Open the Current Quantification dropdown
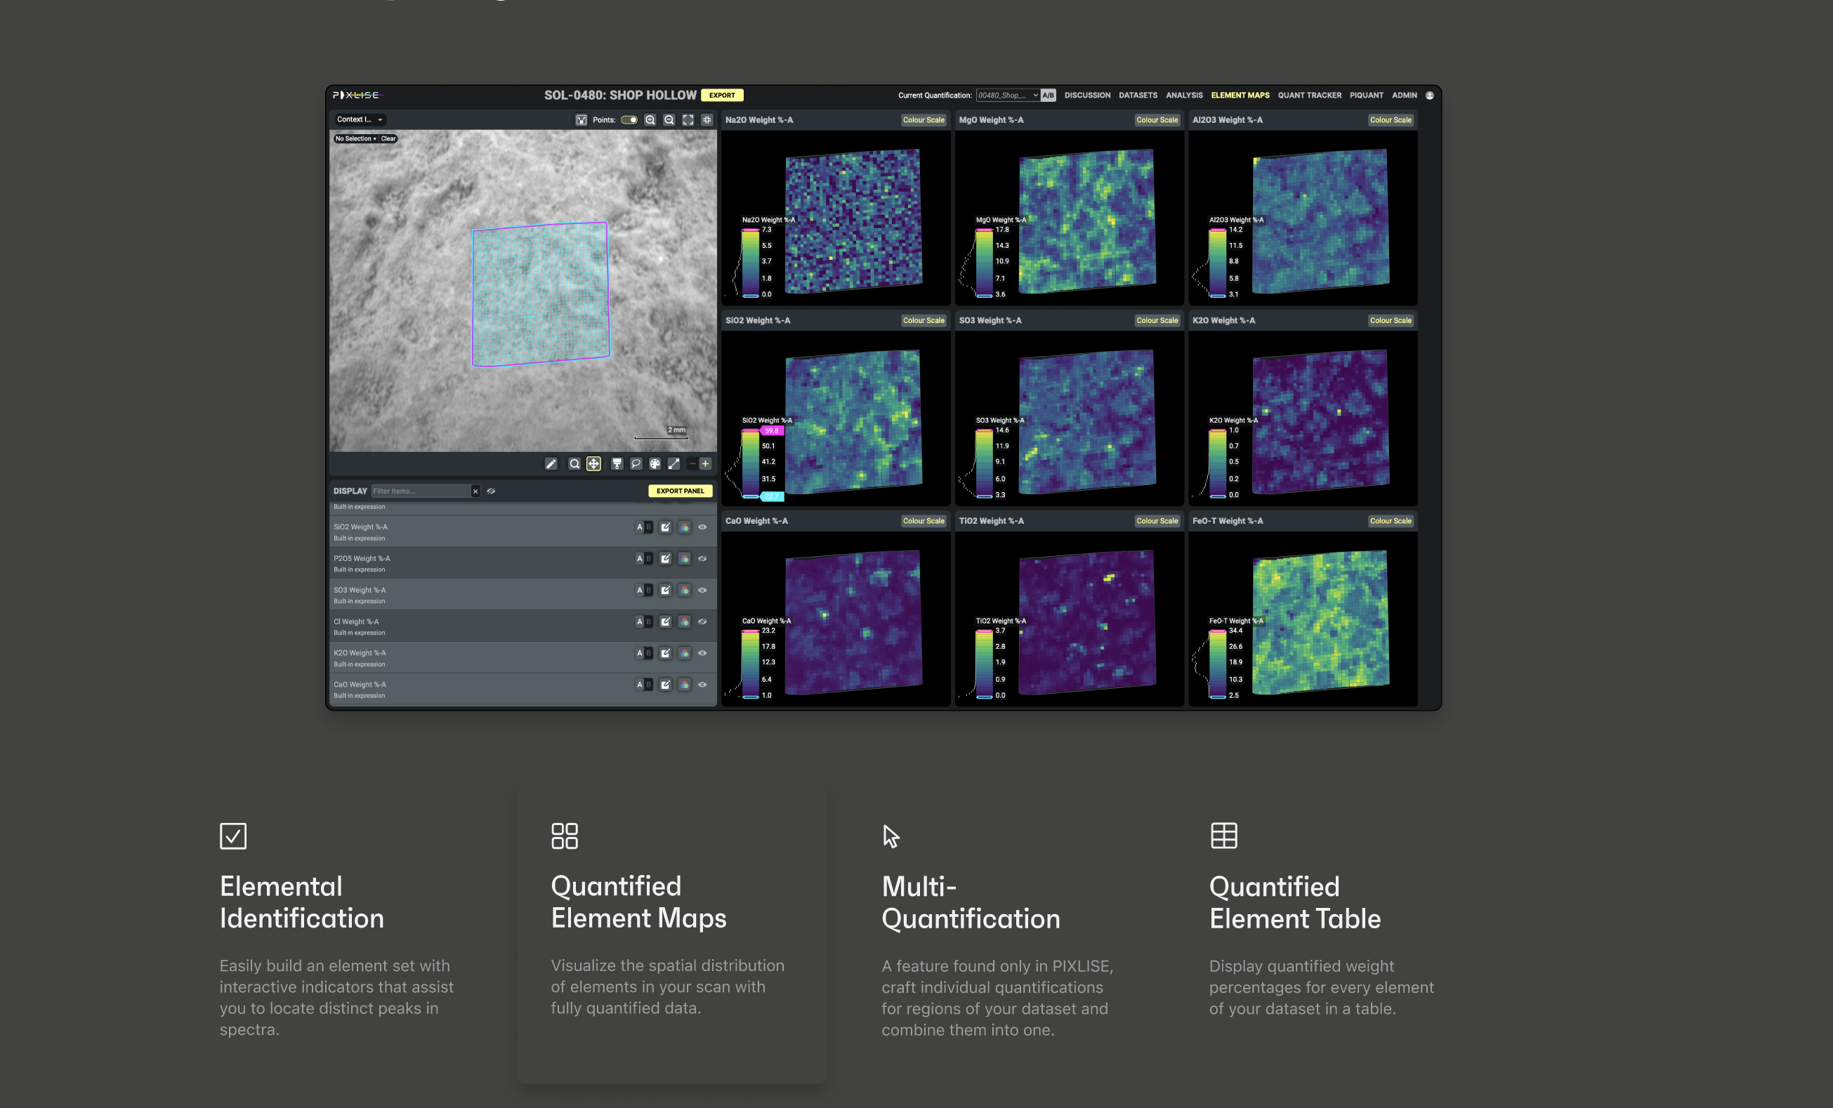 click(x=1007, y=95)
